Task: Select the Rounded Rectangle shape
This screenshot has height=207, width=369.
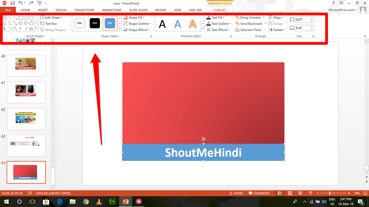Action: 31,18
